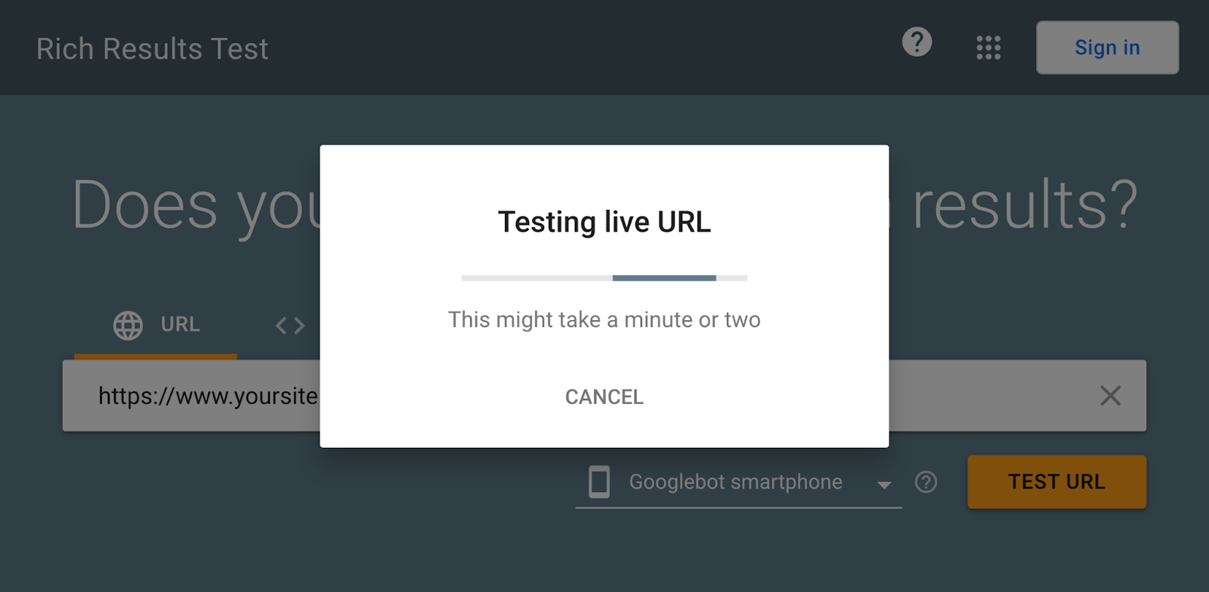Clear the URL field with the X
Image resolution: width=1209 pixels, height=592 pixels.
pos(1110,396)
